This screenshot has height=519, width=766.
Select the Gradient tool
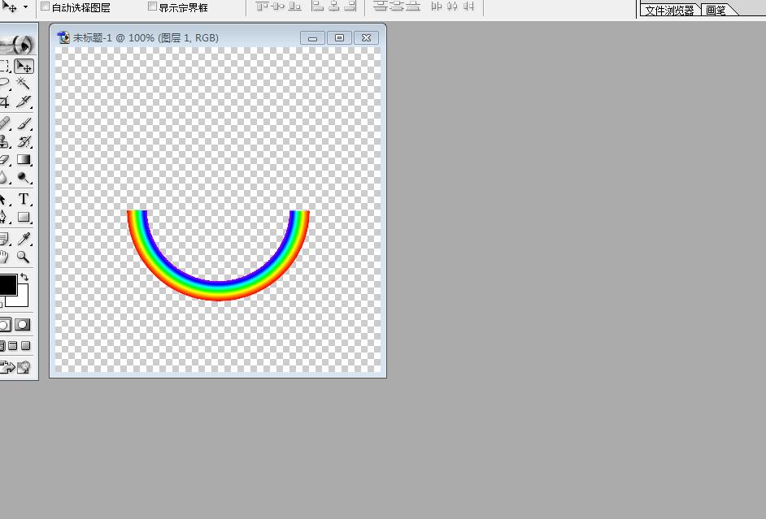[24, 159]
